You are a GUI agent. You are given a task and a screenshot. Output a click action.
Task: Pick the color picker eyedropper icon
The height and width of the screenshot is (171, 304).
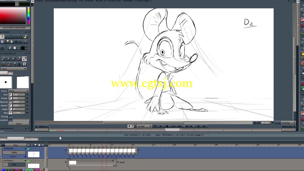click(x=19, y=48)
